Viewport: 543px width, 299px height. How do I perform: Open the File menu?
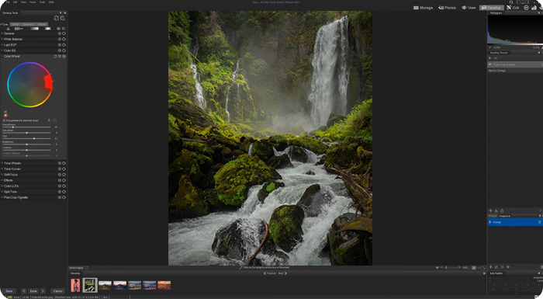click(8, 2)
